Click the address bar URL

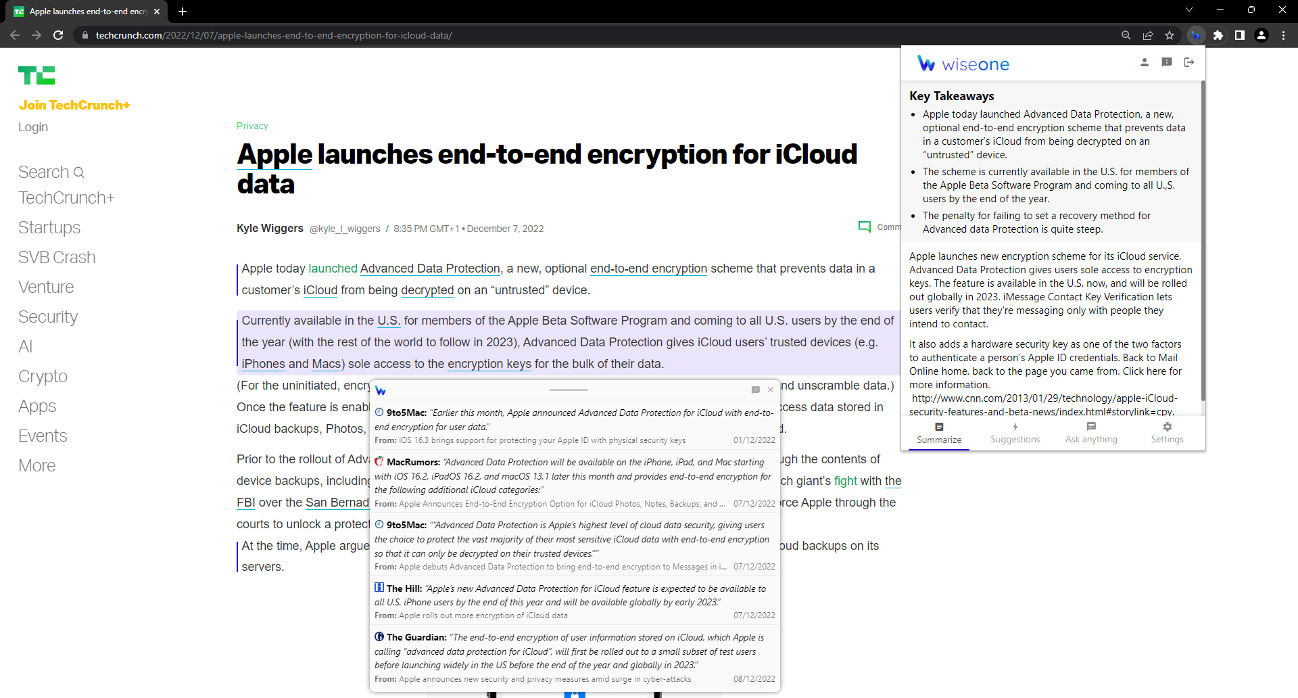[274, 35]
